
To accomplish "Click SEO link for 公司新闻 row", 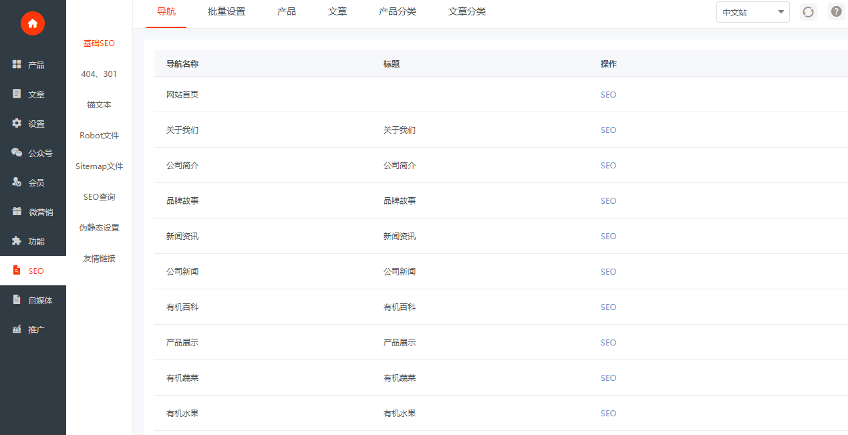I will [608, 272].
